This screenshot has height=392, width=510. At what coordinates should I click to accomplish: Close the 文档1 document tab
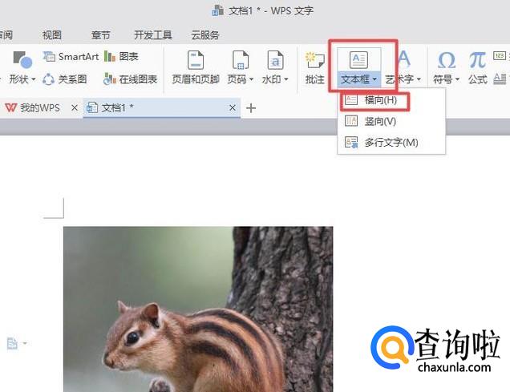(x=233, y=107)
